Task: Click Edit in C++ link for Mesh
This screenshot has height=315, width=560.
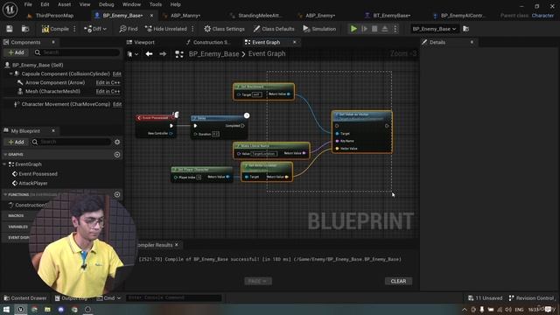Action: (x=108, y=91)
